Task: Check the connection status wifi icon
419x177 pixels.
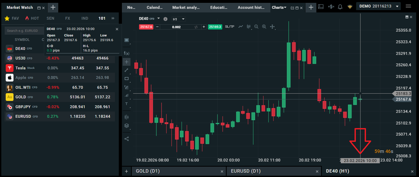Action: point(350,7)
